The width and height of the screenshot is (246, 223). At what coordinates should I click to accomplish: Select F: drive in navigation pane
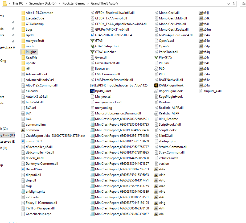[4, 148]
